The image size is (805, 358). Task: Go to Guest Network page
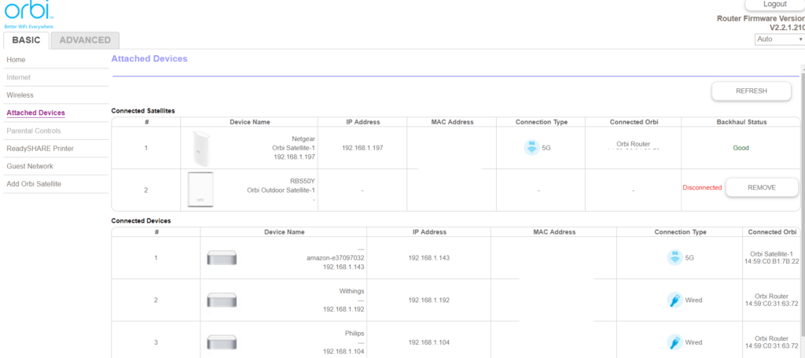[x=30, y=166]
